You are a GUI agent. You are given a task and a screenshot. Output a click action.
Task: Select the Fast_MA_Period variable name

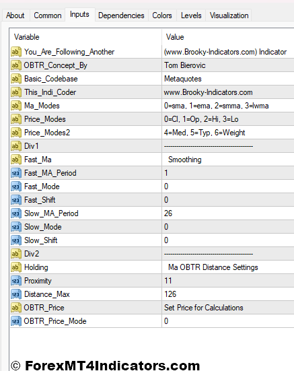[50, 173]
